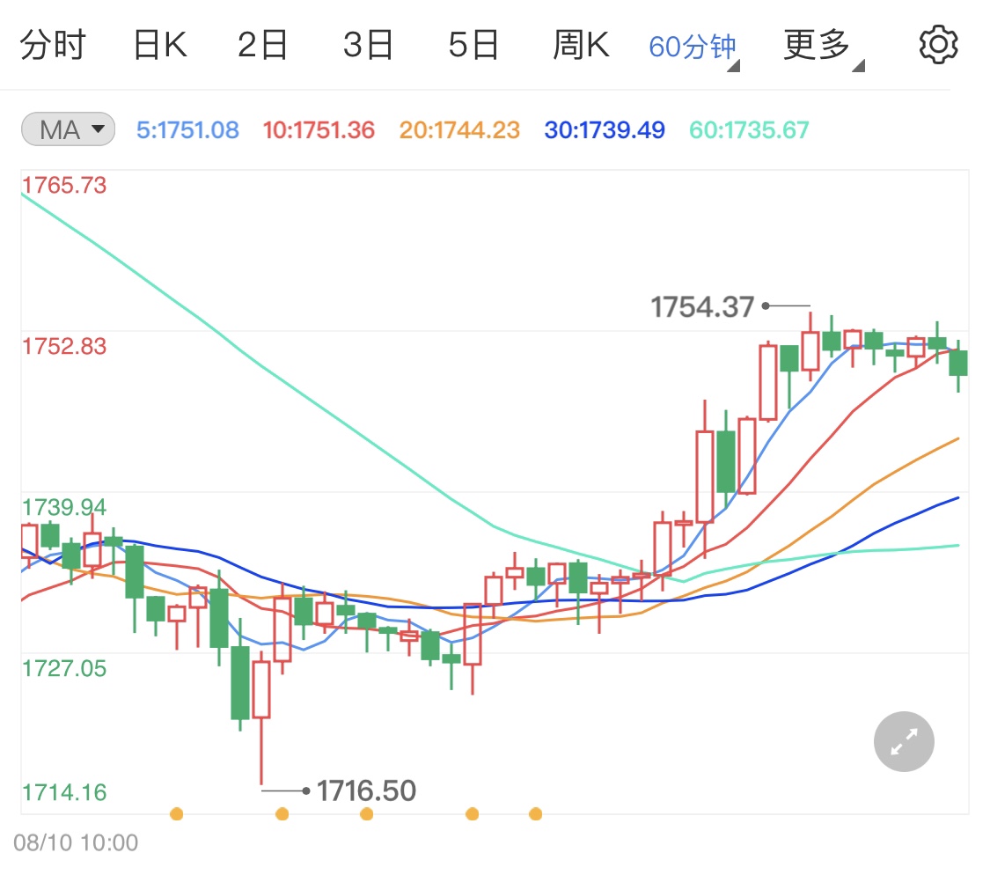This screenshot has height=875, width=990.
Task: Select the 3日 chart tab
Action: 368,45
